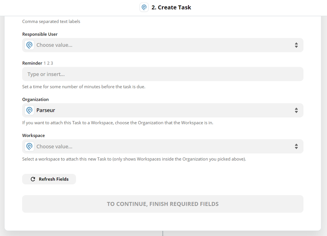This screenshot has width=327, height=236.
Task: Click the Parseur icon in the step header
Action: (144, 7)
